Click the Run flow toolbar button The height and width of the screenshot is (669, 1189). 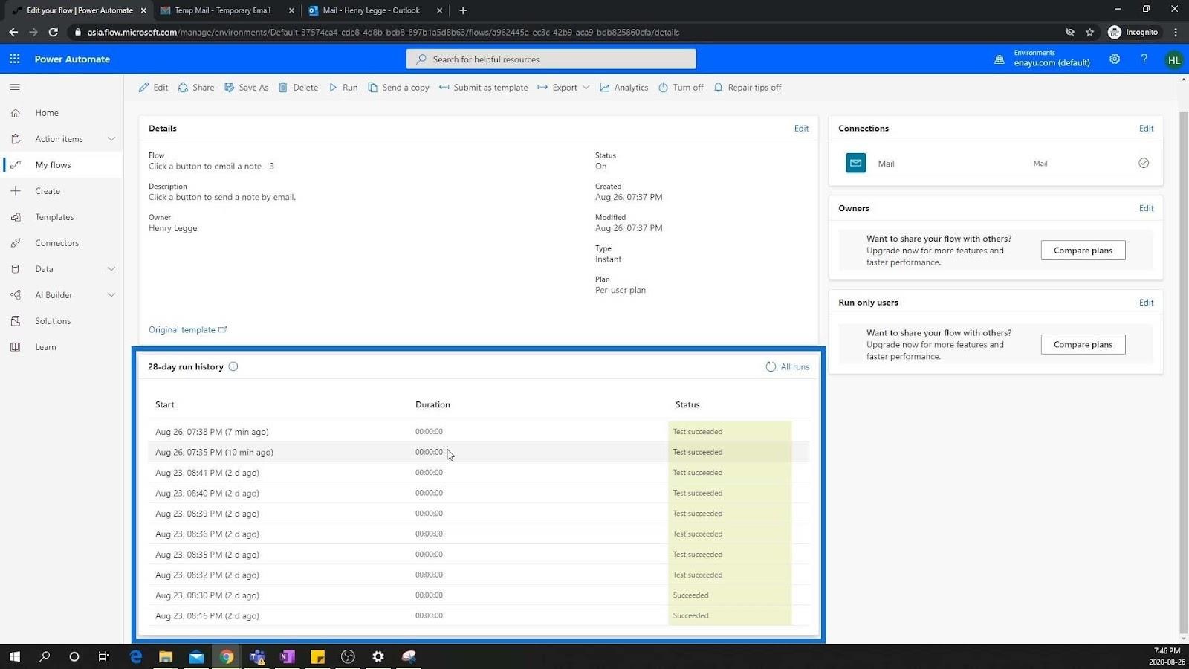click(343, 88)
